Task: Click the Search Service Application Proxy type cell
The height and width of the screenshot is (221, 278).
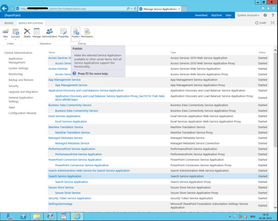Action: tap(190, 182)
